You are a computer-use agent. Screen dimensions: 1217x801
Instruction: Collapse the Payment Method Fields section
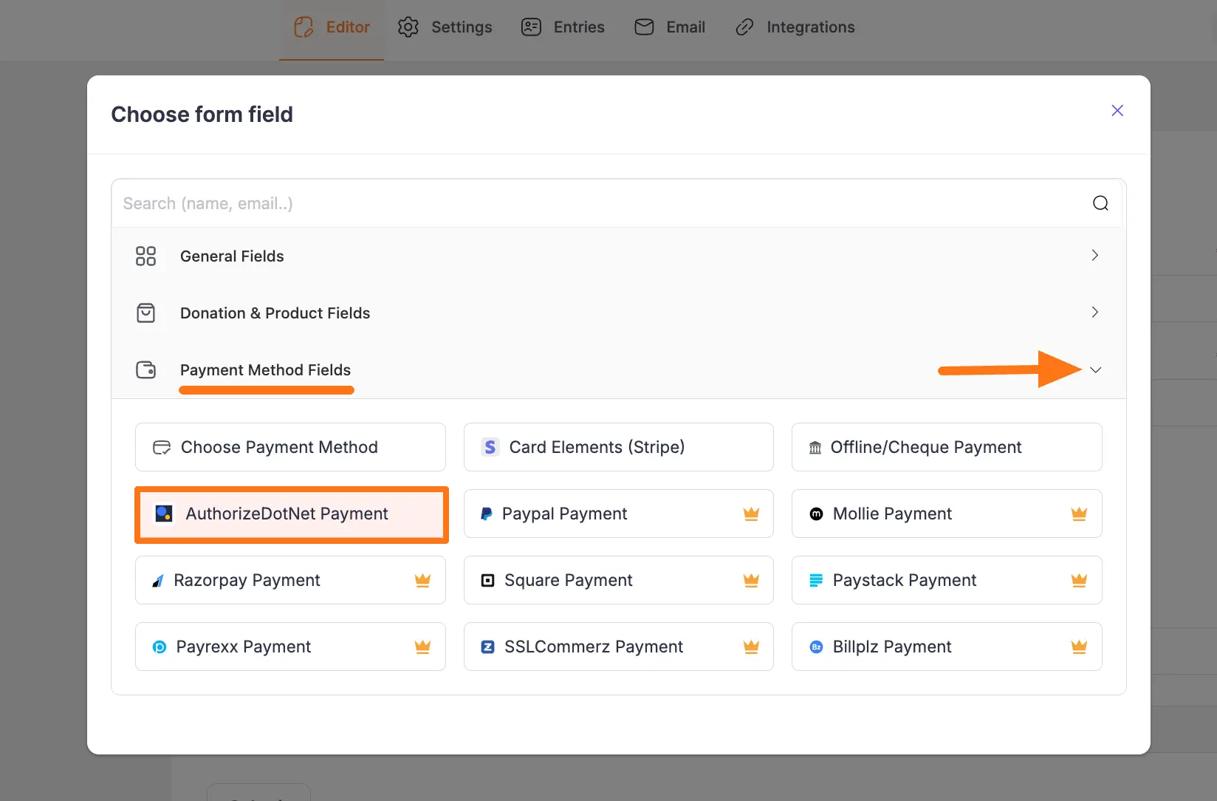coord(1095,369)
